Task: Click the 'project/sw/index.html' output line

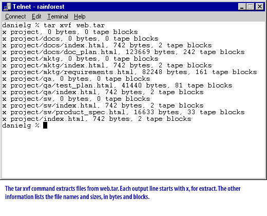Action: (x=103, y=105)
